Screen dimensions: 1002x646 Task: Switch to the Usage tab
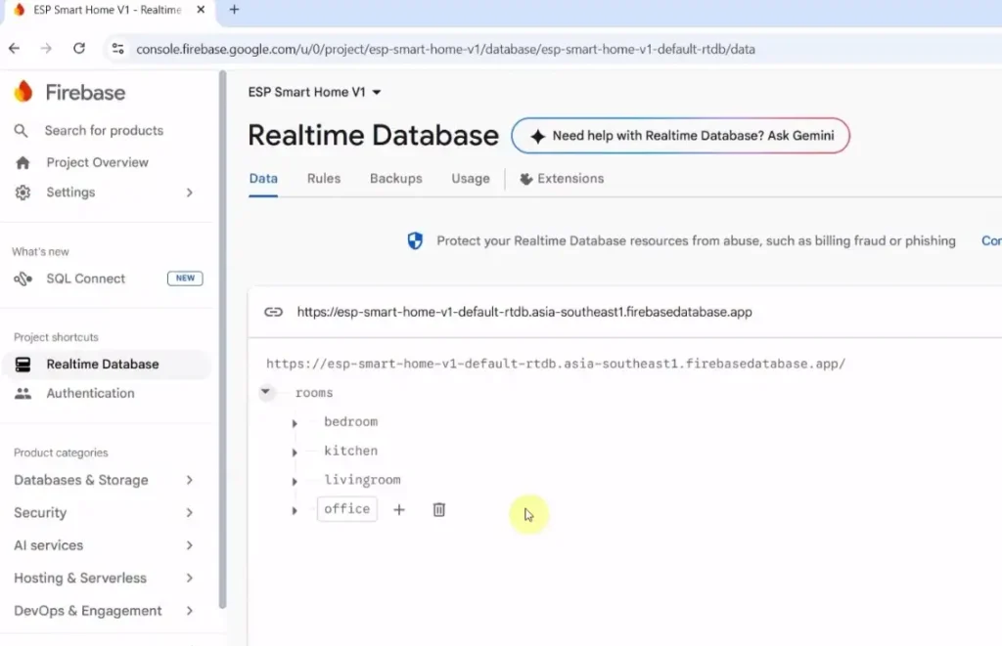tap(471, 179)
